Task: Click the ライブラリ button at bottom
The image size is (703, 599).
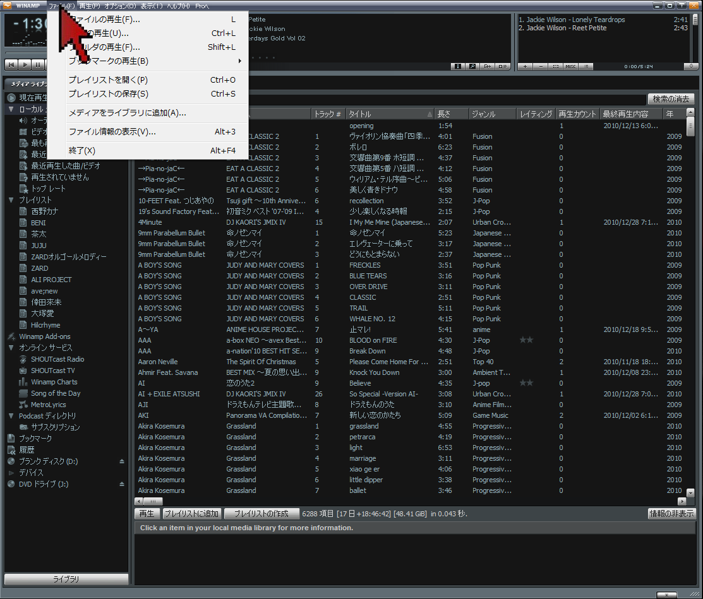Action: tap(66, 579)
